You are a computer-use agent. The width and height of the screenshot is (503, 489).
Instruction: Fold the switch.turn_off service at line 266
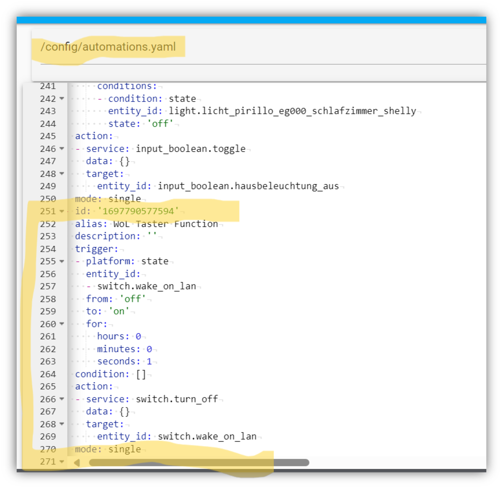point(62,399)
